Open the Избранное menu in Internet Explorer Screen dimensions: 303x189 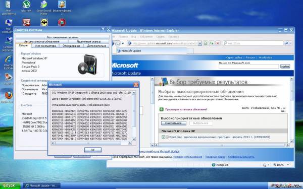click(x=146, y=37)
